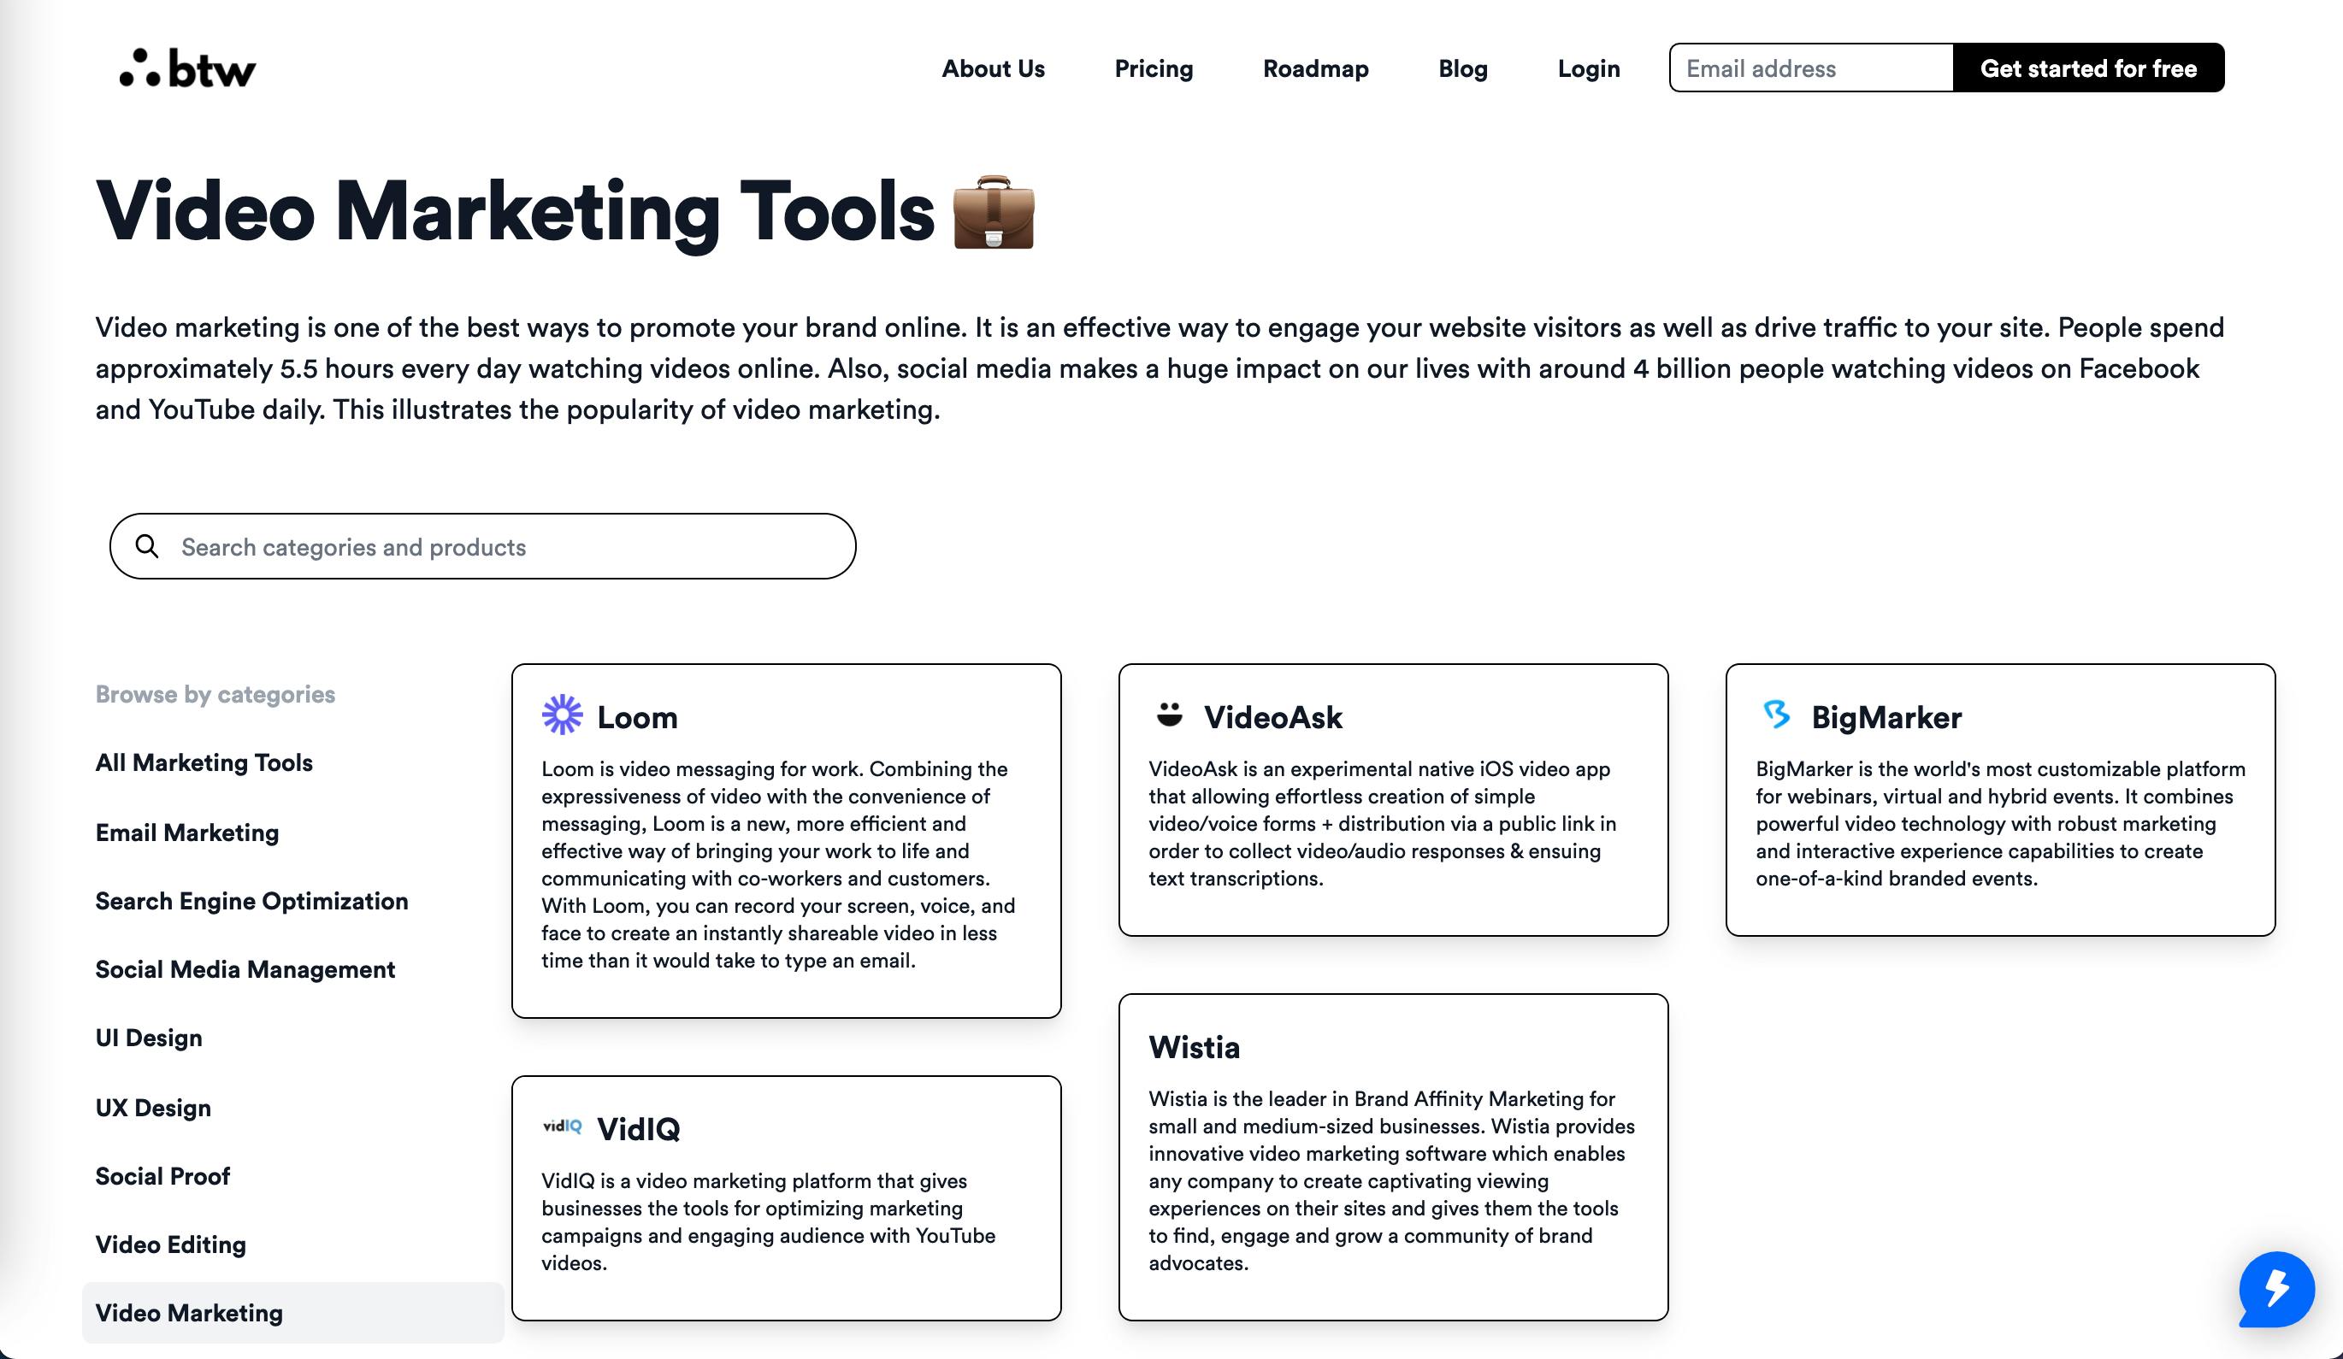Click Get started for free button
Image resolution: width=2343 pixels, height=1359 pixels.
tap(2088, 68)
